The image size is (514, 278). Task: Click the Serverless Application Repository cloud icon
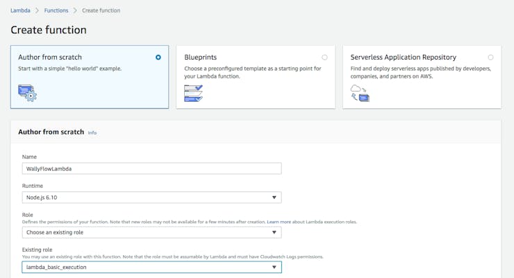coord(360,93)
